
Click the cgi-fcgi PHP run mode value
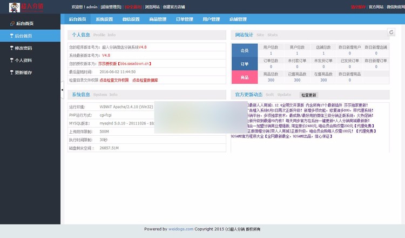[x=106, y=115]
